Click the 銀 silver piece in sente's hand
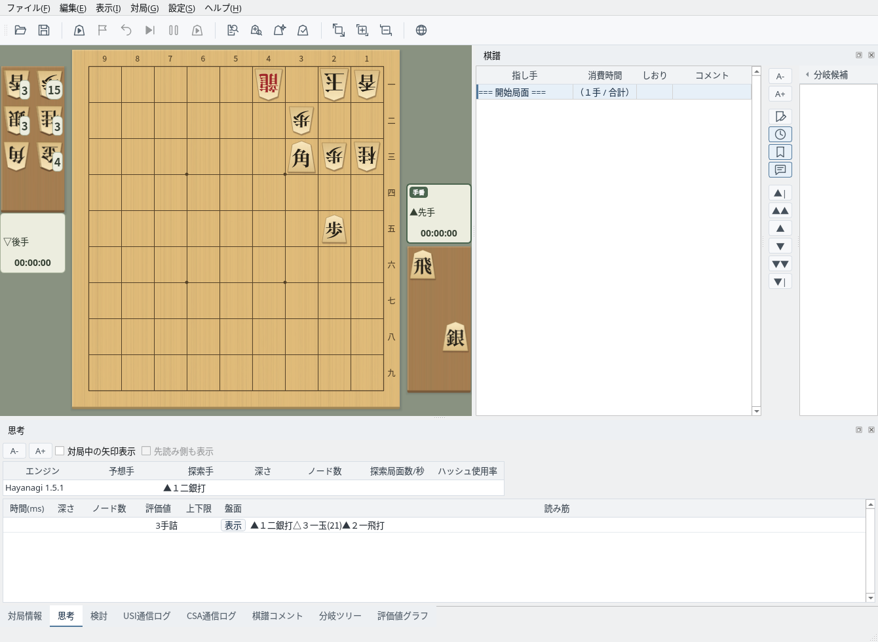The image size is (878, 642). [x=455, y=337]
